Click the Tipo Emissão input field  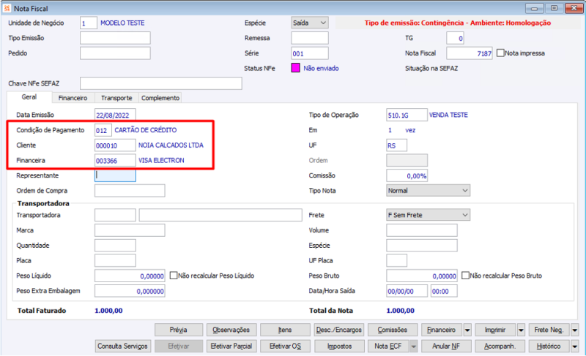[x=115, y=38]
